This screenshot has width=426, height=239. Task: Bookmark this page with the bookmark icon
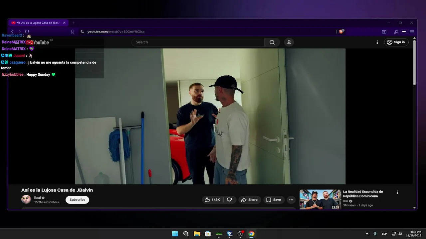pos(73,32)
